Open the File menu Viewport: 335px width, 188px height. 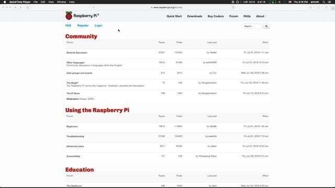click(36, 2)
